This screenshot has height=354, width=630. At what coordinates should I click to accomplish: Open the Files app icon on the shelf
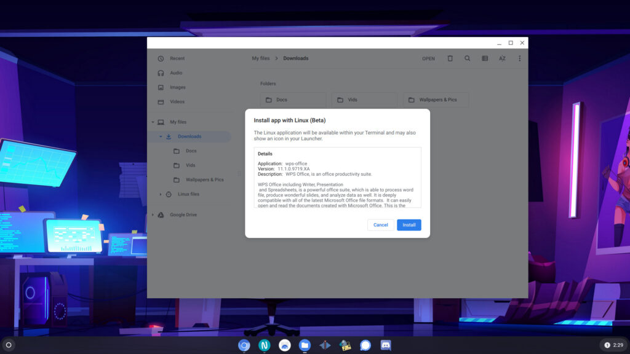click(305, 345)
